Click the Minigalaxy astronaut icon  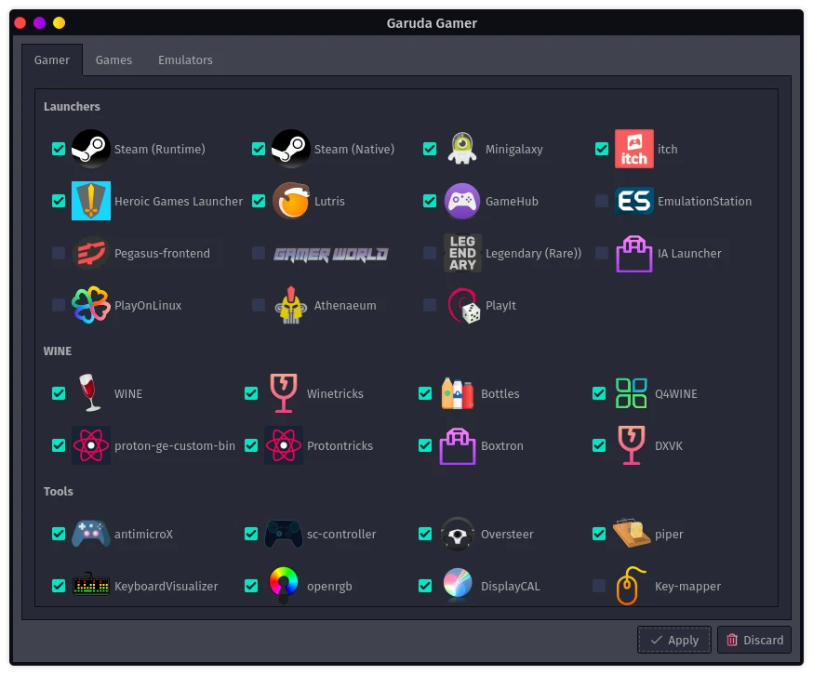(462, 149)
